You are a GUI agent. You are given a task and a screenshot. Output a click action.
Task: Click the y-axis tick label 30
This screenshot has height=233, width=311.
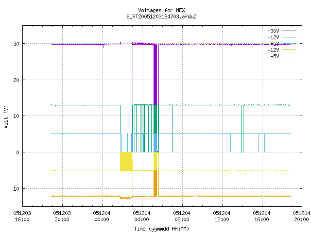pyautogui.click(x=16, y=44)
